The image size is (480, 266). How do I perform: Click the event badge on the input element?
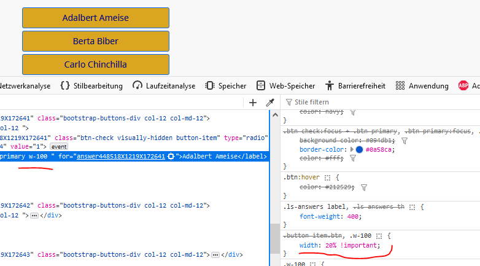click(59, 147)
